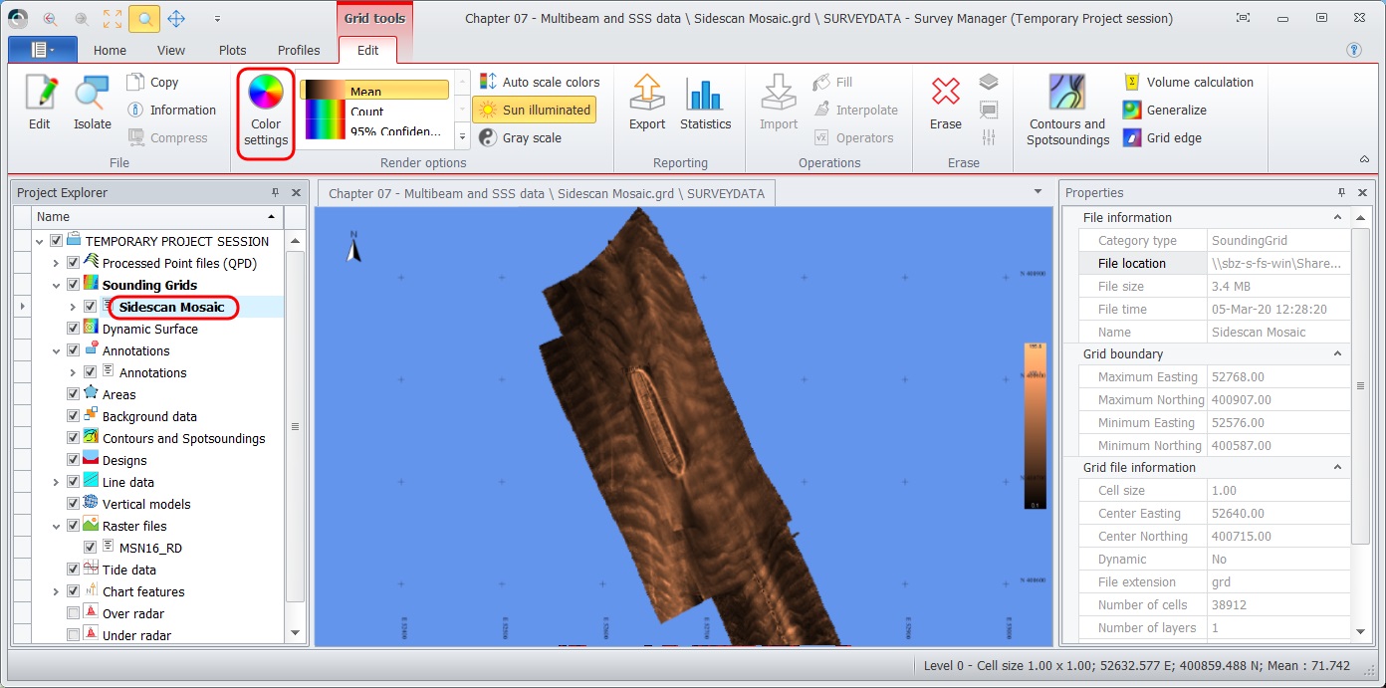Enable Gray scale rendering

tap(520, 138)
